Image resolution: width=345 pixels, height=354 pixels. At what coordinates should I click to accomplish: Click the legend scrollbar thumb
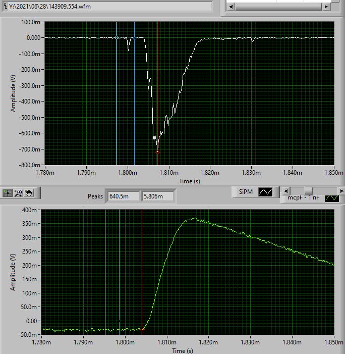308,191
